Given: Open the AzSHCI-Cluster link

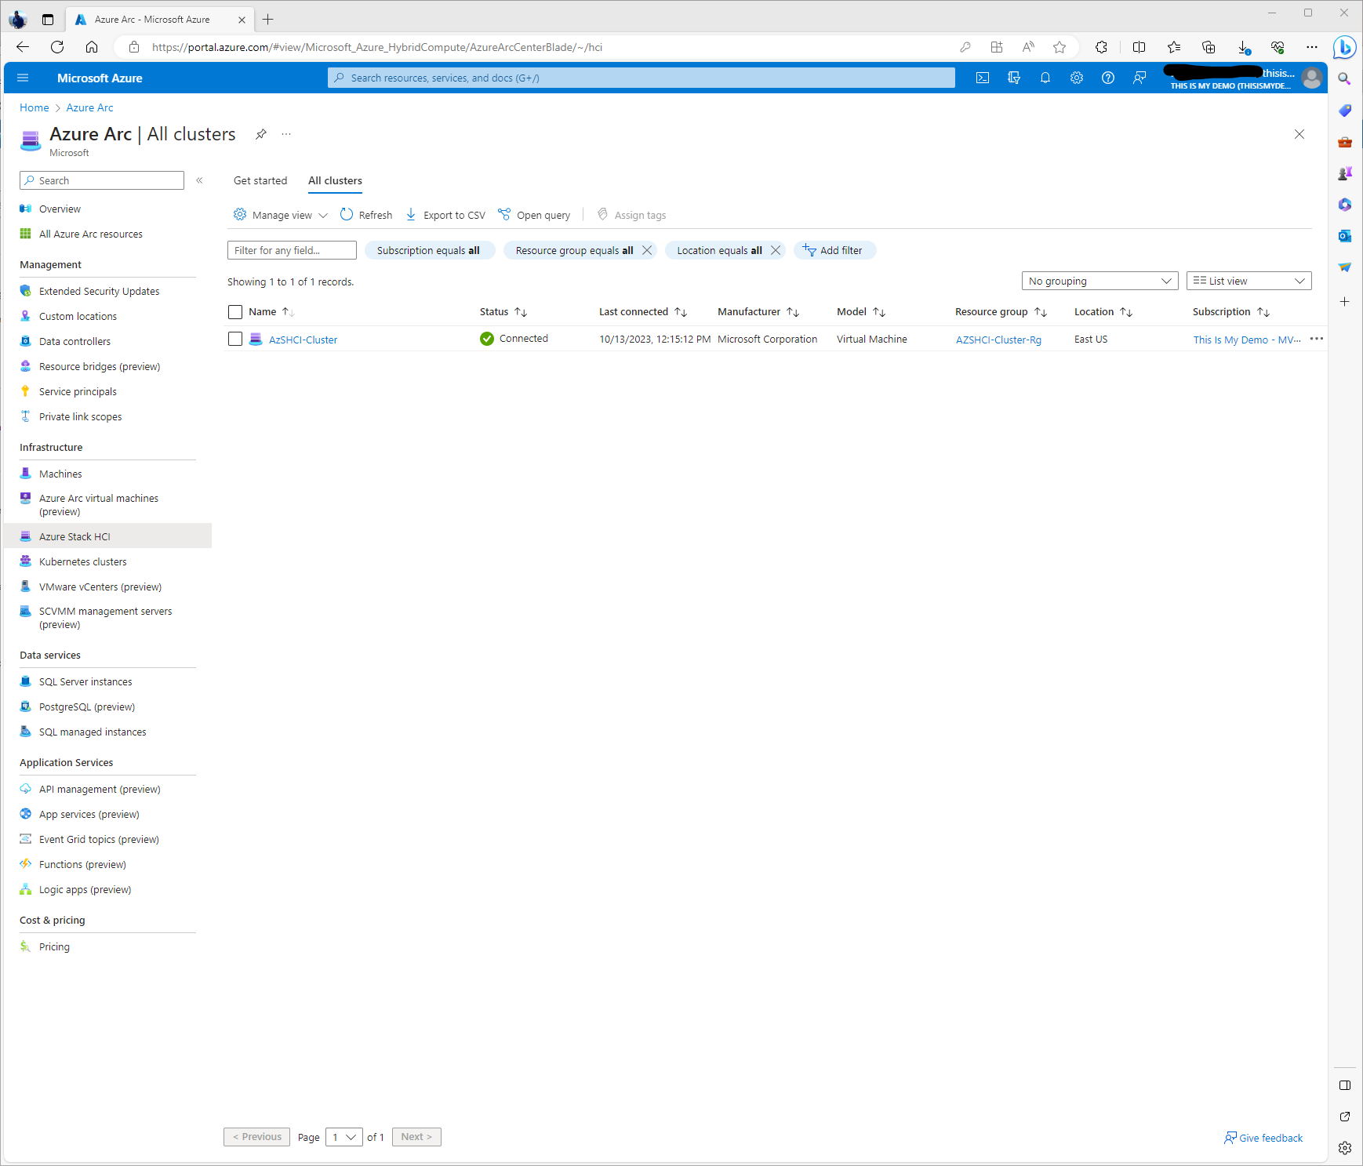Looking at the screenshot, I should click(303, 340).
